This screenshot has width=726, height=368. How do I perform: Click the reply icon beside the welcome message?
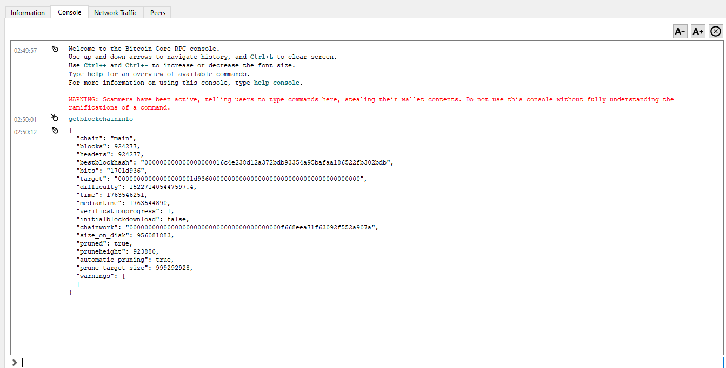coord(55,49)
